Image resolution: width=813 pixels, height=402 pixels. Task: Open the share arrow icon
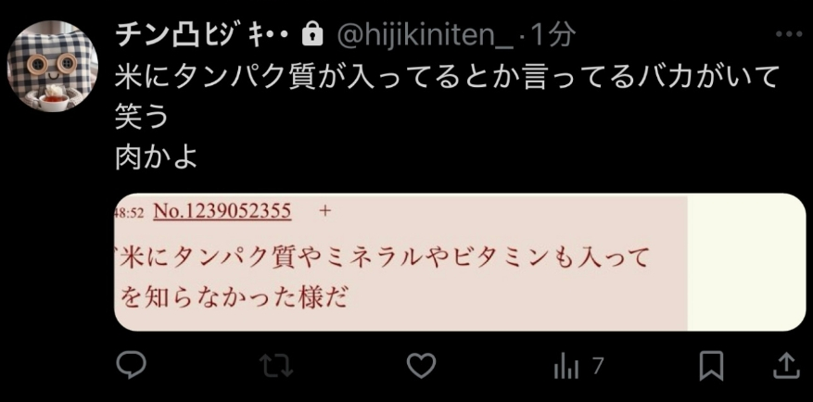click(x=786, y=365)
